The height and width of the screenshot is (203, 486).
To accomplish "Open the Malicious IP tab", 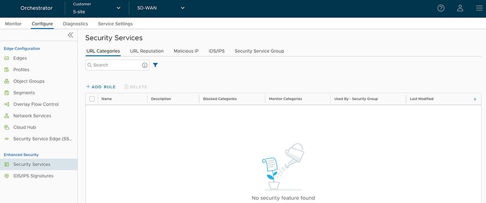I will [x=186, y=51].
